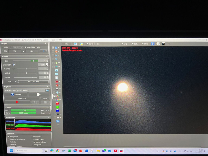Adjust the Gain slider
Image resolution: width=208 pixels, height=156 pixels.
coord(34,61)
